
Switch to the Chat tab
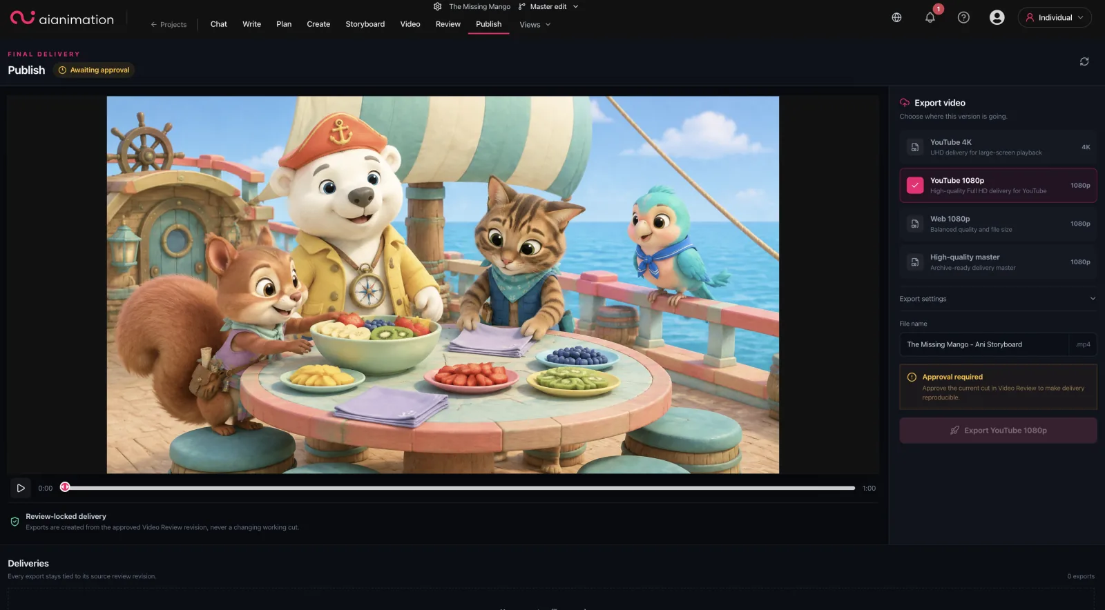(x=219, y=24)
